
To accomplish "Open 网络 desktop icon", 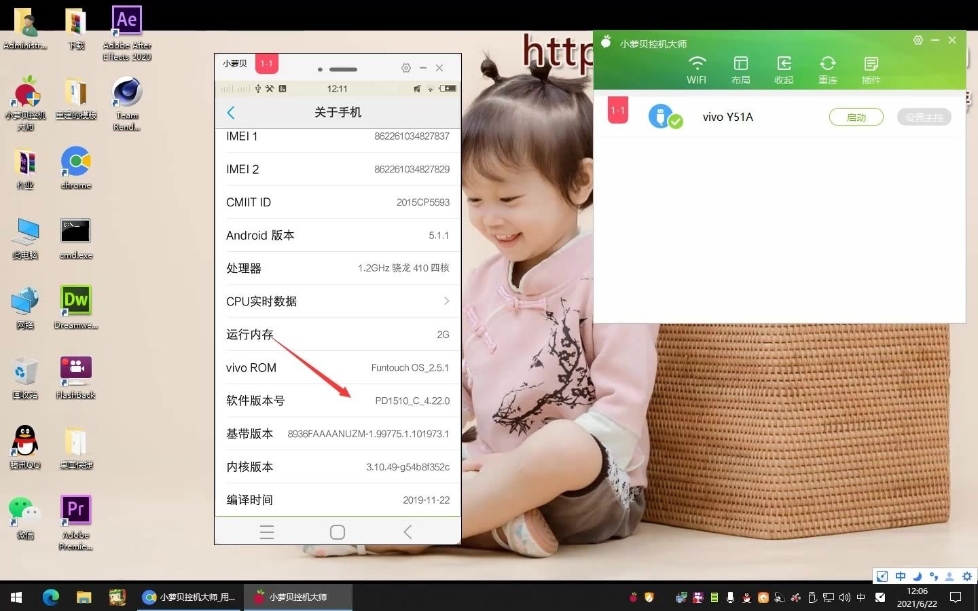I will click(25, 309).
